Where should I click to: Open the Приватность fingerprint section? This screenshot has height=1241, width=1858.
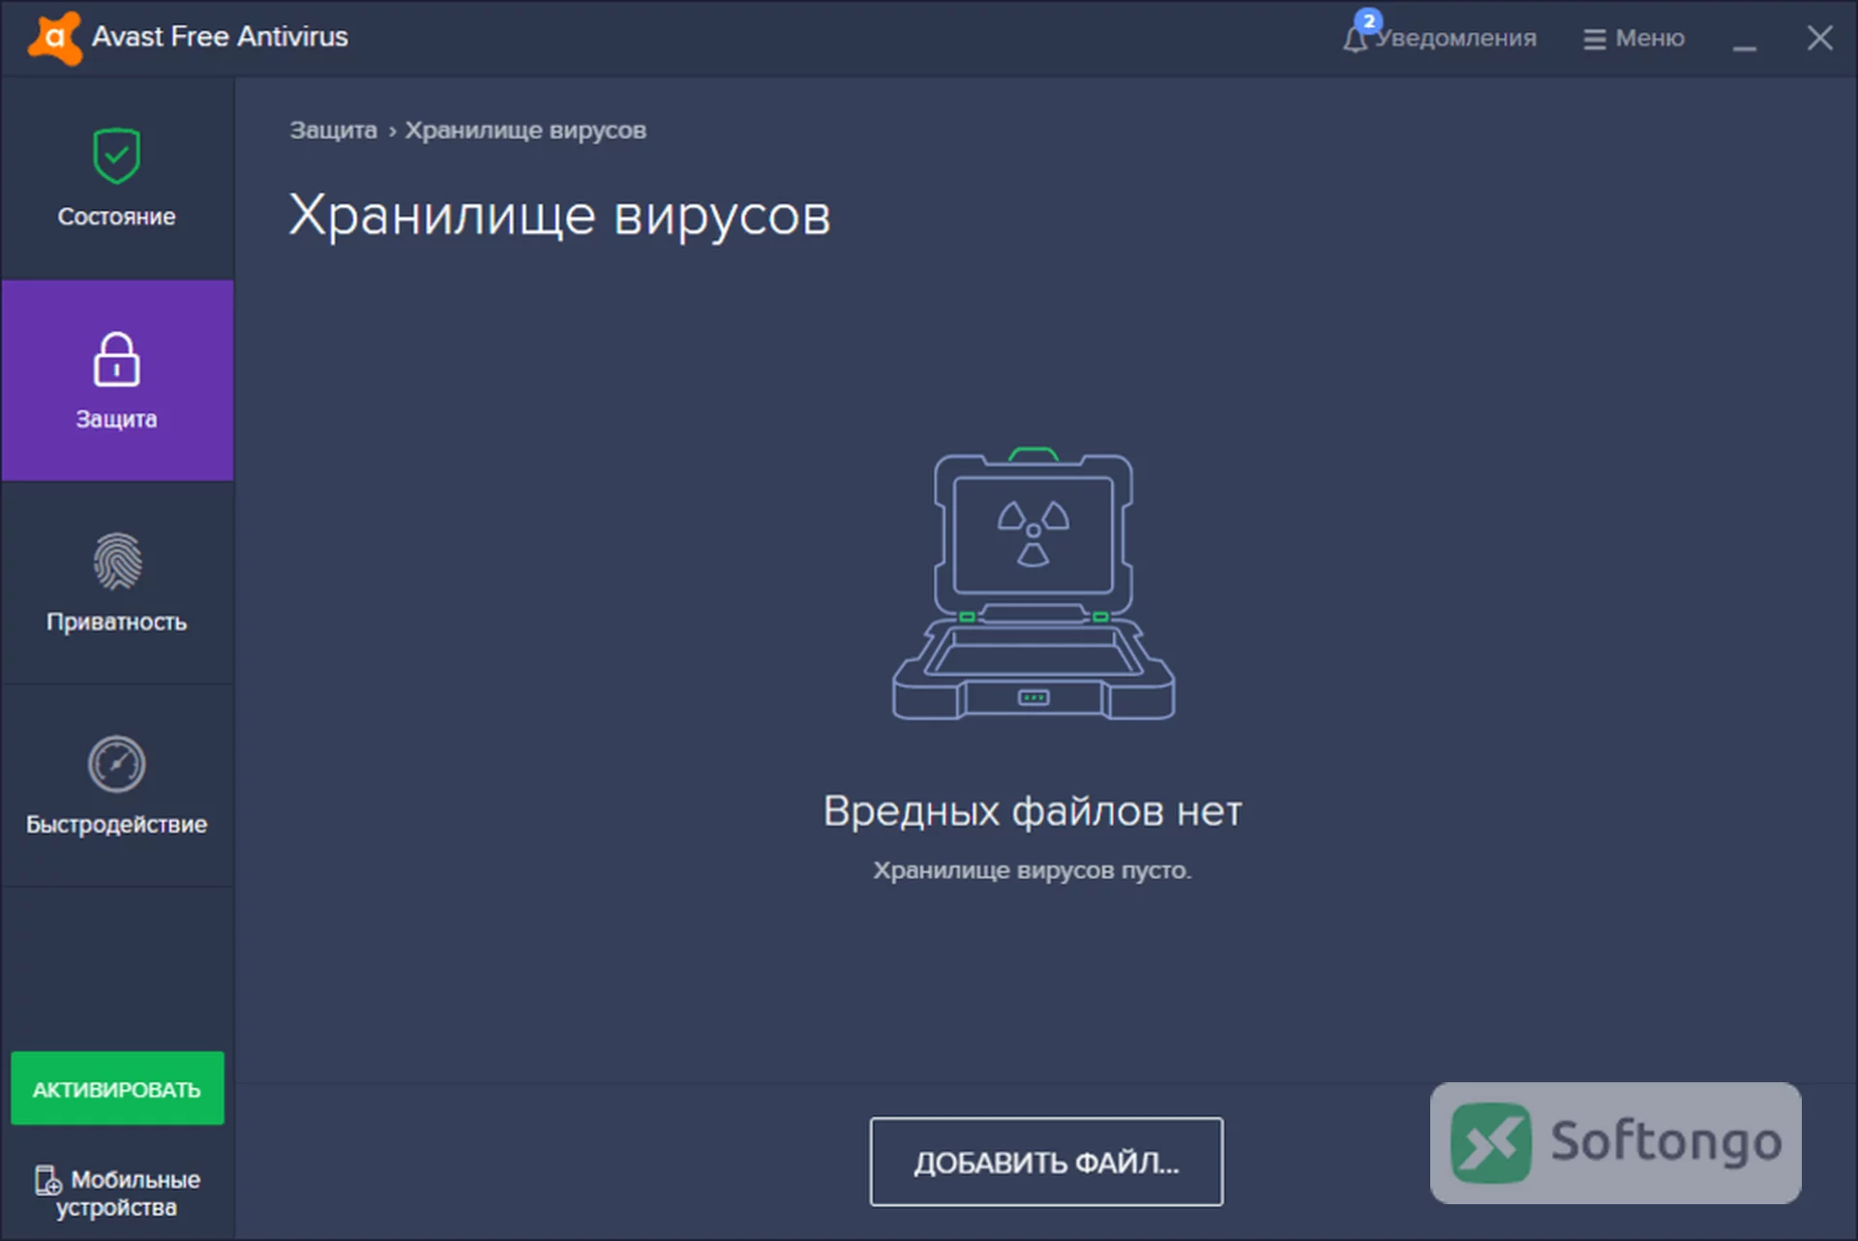[117, 583]
